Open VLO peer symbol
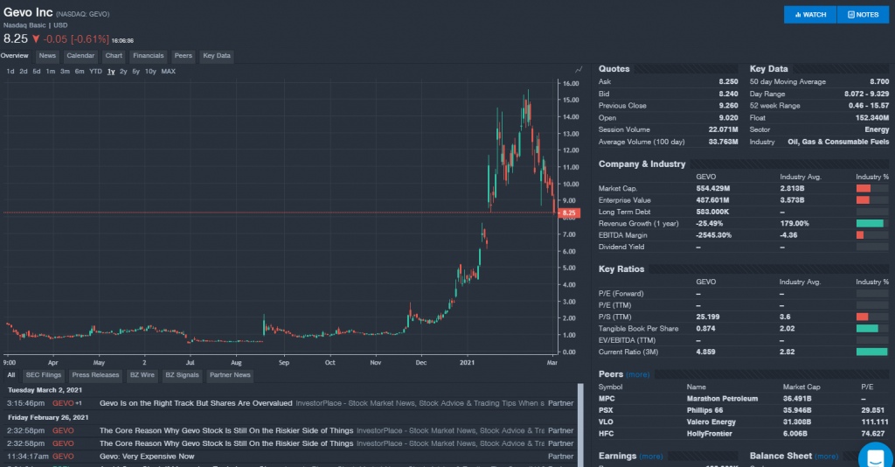This screenshot has width=895, height=467. [606, 422]
